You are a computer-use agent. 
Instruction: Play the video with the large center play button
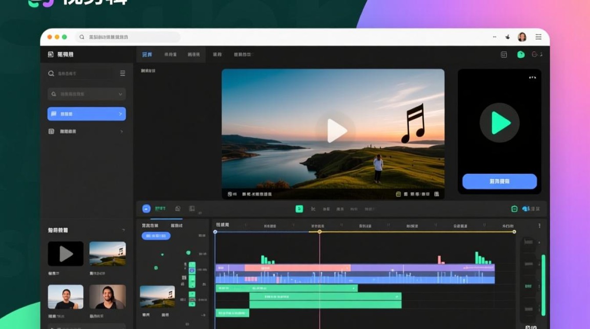336,130
